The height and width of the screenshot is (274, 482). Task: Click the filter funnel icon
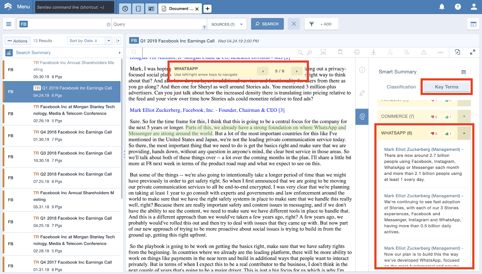311,24
